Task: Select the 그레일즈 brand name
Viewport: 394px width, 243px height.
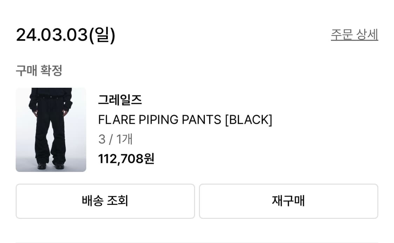Action: click(120, 100)
